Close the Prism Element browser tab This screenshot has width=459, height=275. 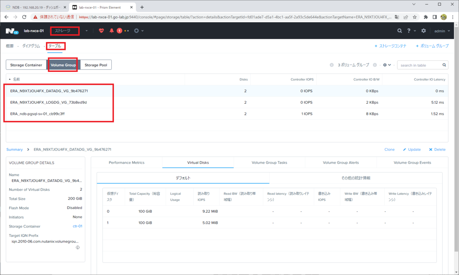coord(132,7)
